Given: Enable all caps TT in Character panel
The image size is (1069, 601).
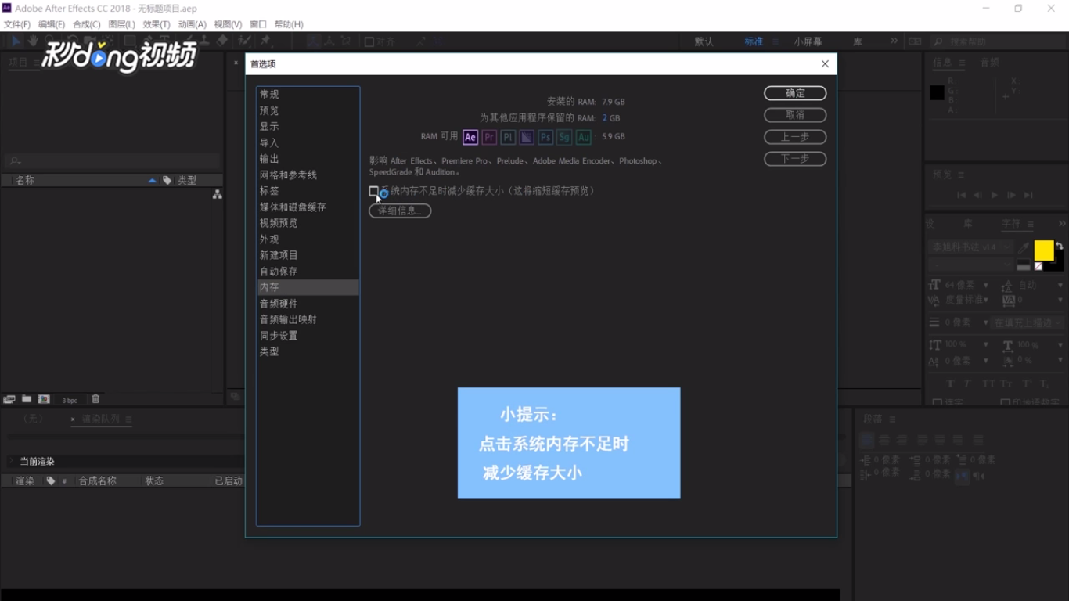Looking at the screenshot, I should pos(988,383).
